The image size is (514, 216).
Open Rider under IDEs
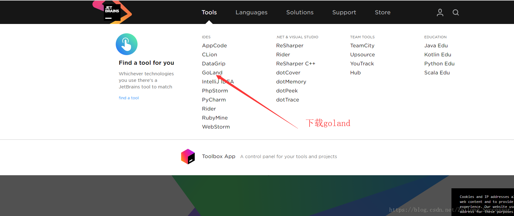pyautogui.click(x=209, y=109)
